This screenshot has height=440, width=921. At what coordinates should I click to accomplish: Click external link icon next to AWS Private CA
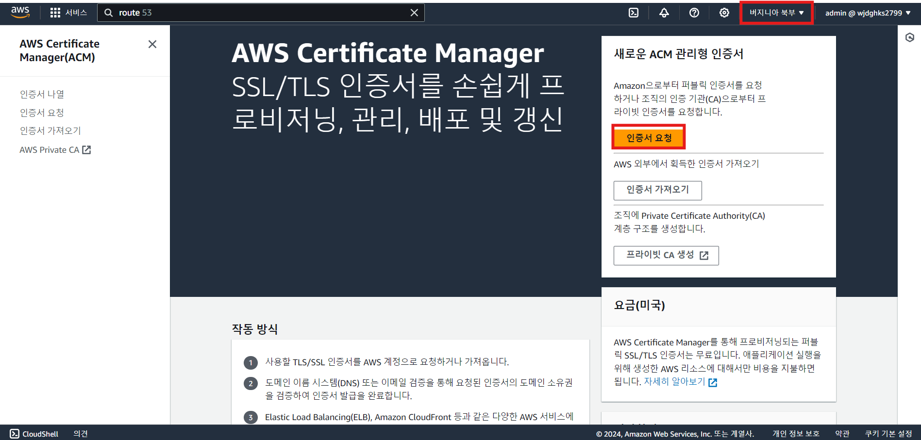(x=87, y=150)
